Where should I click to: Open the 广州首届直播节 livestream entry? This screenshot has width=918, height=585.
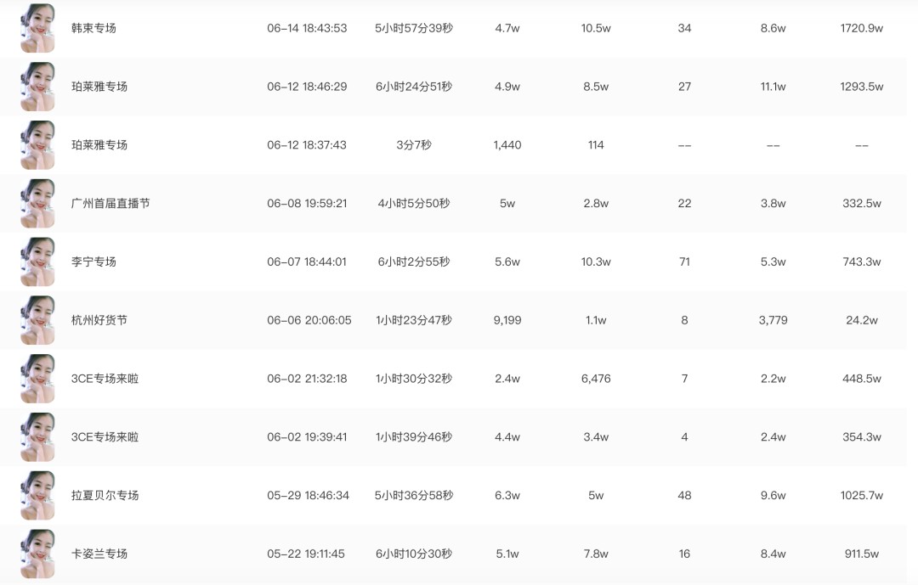[110, 204]
